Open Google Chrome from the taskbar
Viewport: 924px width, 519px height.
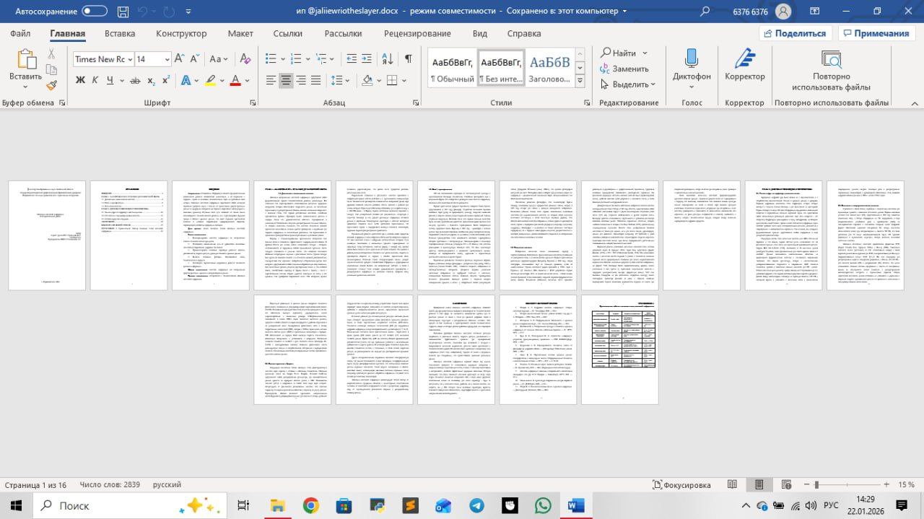[310, 505]
